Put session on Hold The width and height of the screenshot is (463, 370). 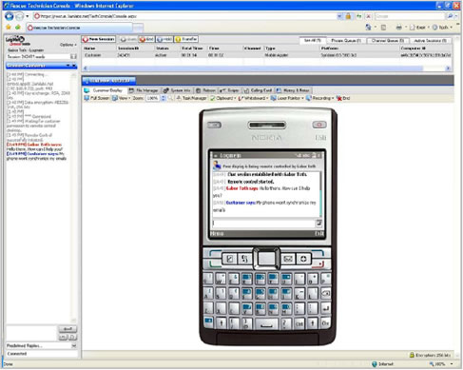click(x=164, y=39)
